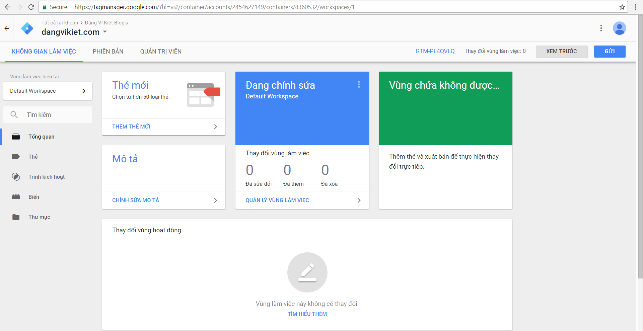Click the Đã sửa đổi count
This screenshot has height=331, width=643.
click(249, 170)
